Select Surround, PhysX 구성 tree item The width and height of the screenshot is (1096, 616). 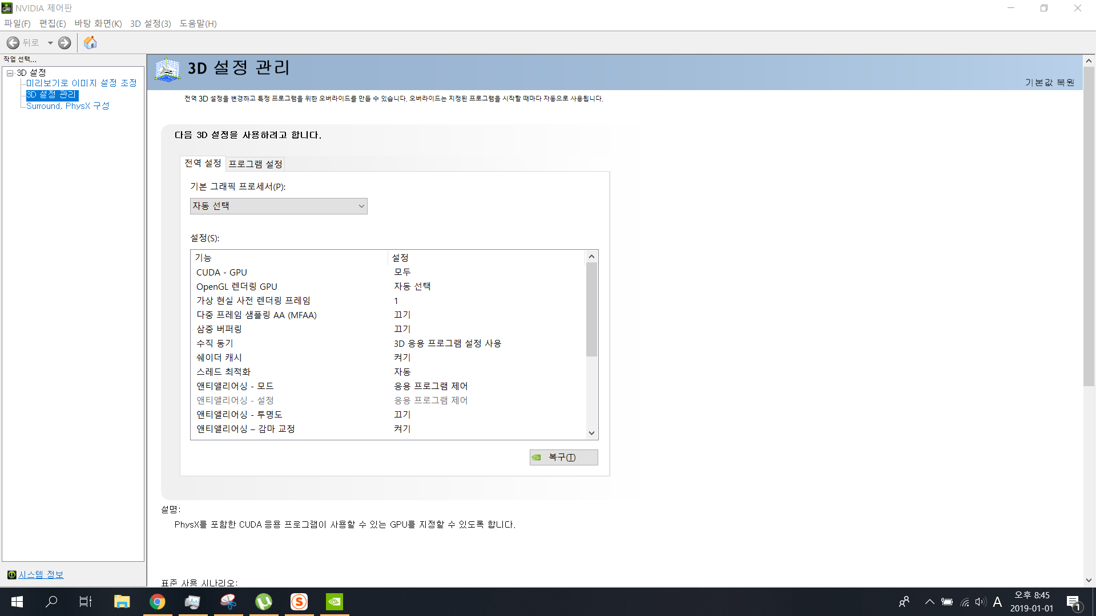[x=68, y=106]
